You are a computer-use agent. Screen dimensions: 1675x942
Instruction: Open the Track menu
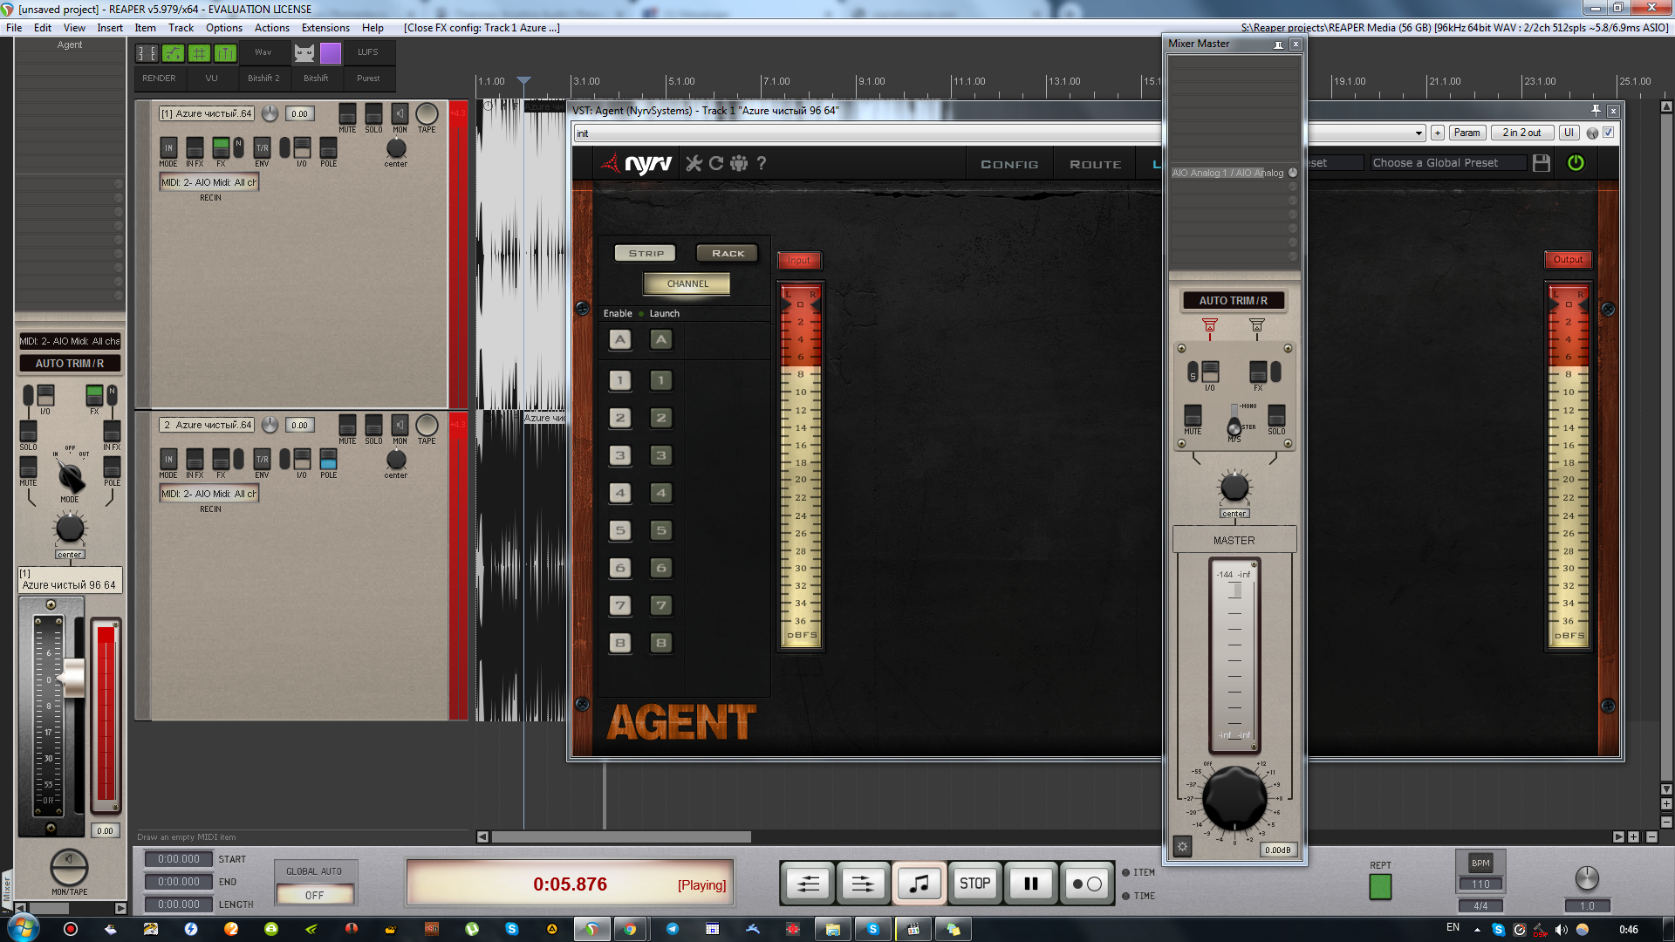click(x=181, y=28)
